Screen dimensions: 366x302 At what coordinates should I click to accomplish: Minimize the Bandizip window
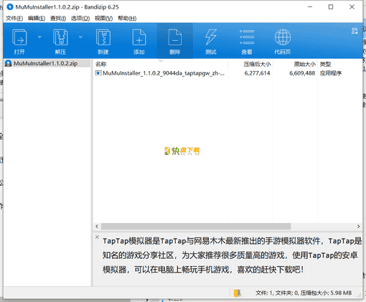310,7
